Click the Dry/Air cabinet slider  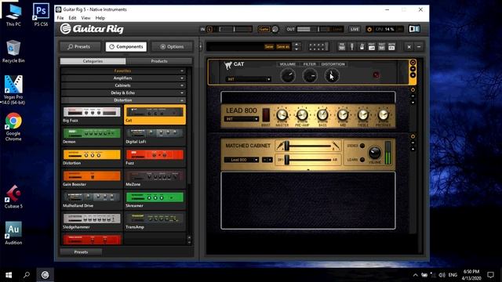308,160
